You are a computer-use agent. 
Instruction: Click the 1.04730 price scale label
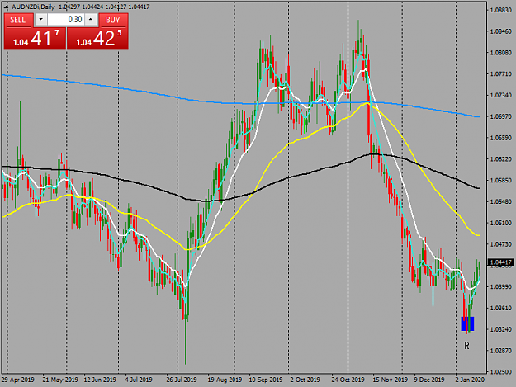click(x=501, y=244)
